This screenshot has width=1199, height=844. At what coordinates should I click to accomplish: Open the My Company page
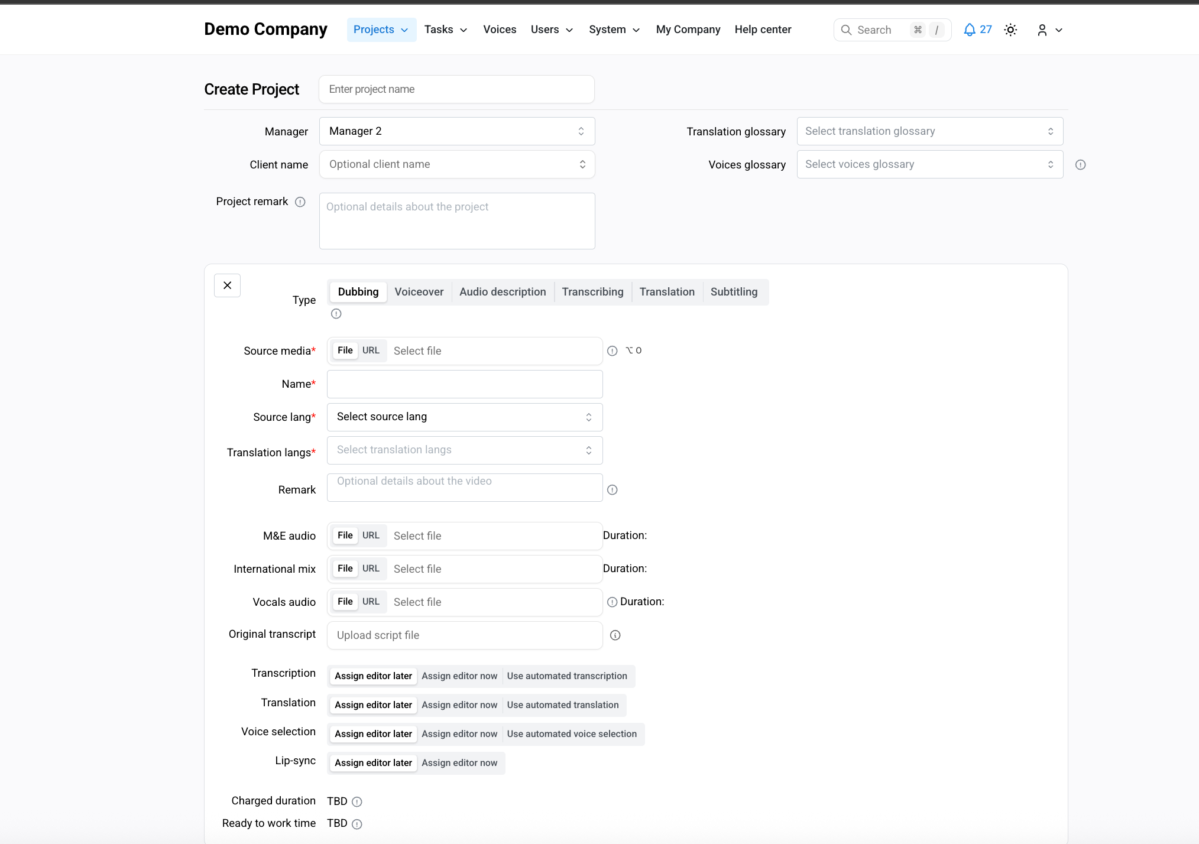(x=688, y=30)
